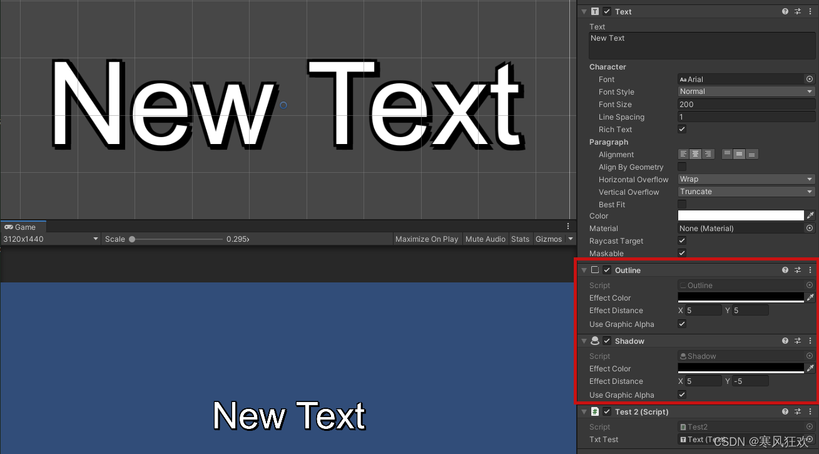Show Stats in Game view
This screenshot has width=819, height=454.
520,239
